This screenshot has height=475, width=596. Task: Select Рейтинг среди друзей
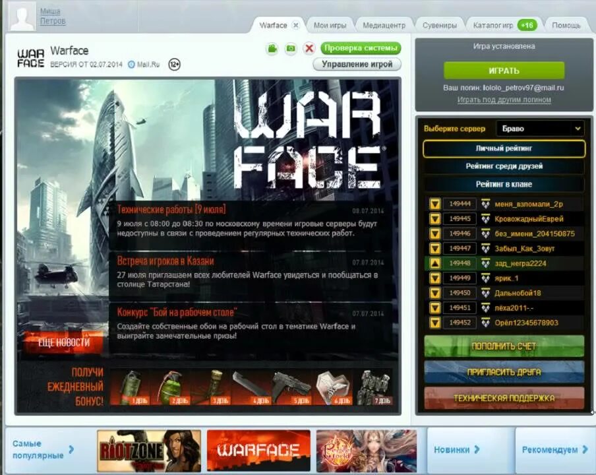[504, 166]
